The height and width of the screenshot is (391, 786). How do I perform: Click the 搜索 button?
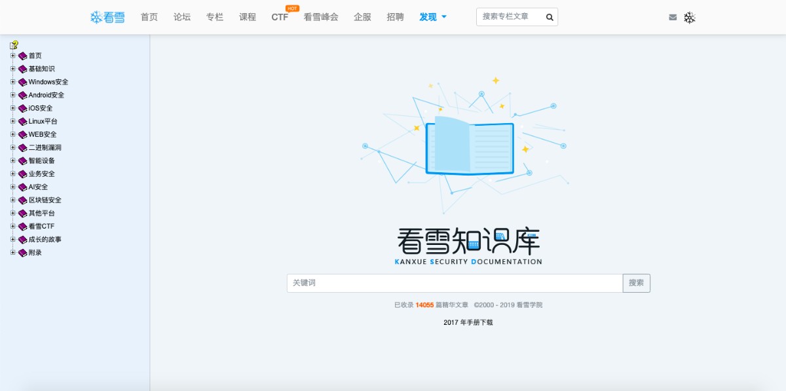(636, 283)
